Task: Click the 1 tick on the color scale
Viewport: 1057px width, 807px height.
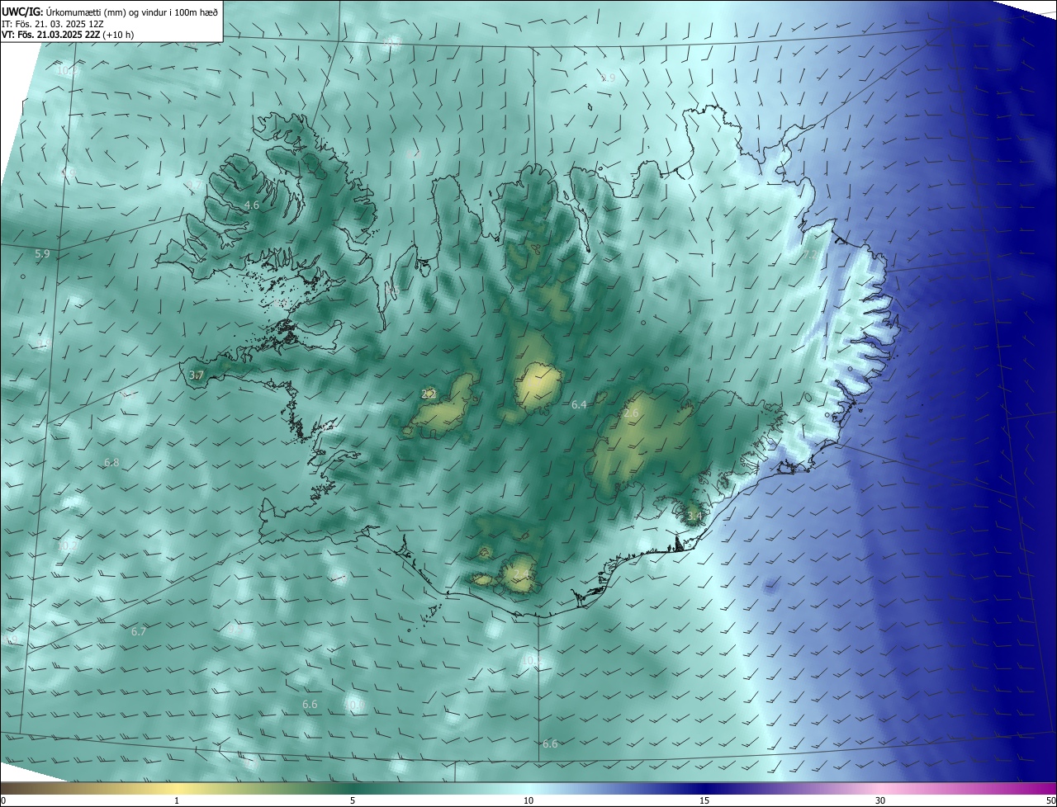Action: pos(177,800)
